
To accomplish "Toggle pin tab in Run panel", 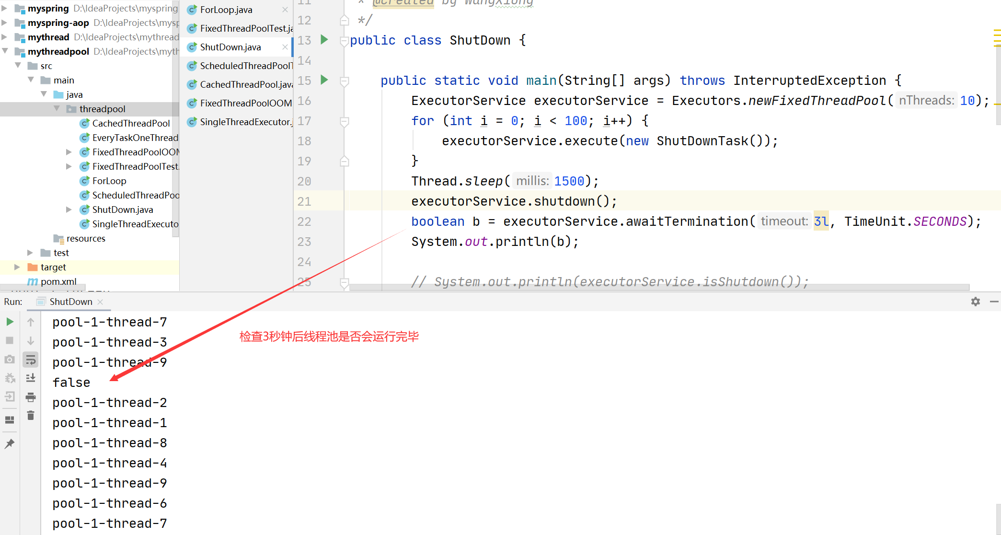I will click(10, 444).
